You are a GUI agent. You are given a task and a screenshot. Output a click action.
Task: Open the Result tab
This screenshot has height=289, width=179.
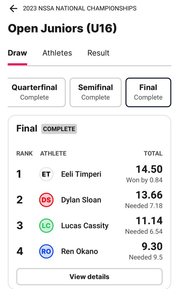pyautogui.click(x=98, y=53)
